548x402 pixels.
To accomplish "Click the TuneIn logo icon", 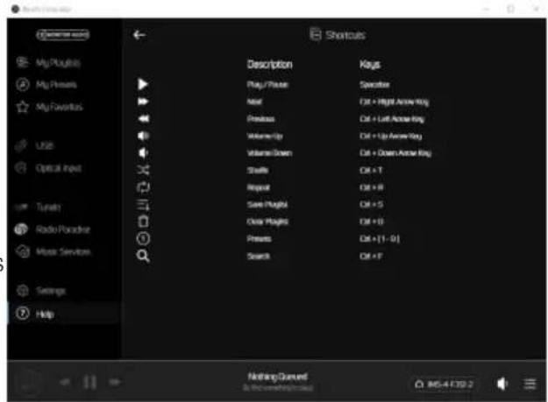I will pyautogui.click(x=21, y=208).
